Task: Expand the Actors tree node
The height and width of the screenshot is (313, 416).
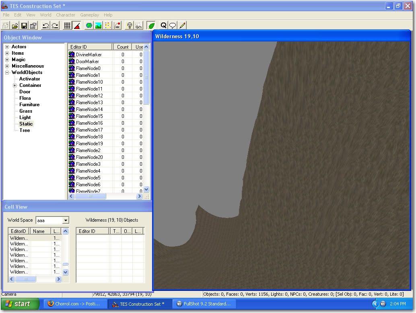Action: [7, 47]
